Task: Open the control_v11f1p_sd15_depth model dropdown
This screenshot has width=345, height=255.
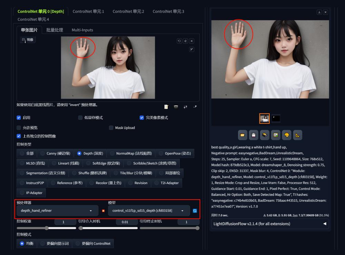Action: click(148, 210)
